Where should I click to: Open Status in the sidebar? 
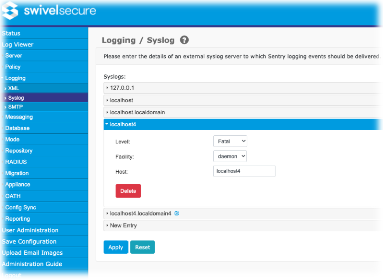pyautogui.click(x=44, y=33)
